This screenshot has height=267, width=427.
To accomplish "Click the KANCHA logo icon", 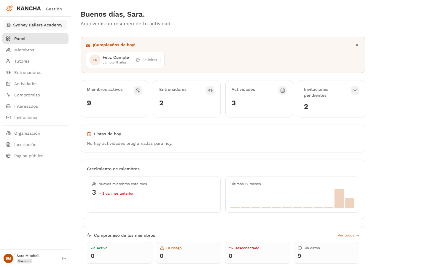I will [x=9, y=8].
